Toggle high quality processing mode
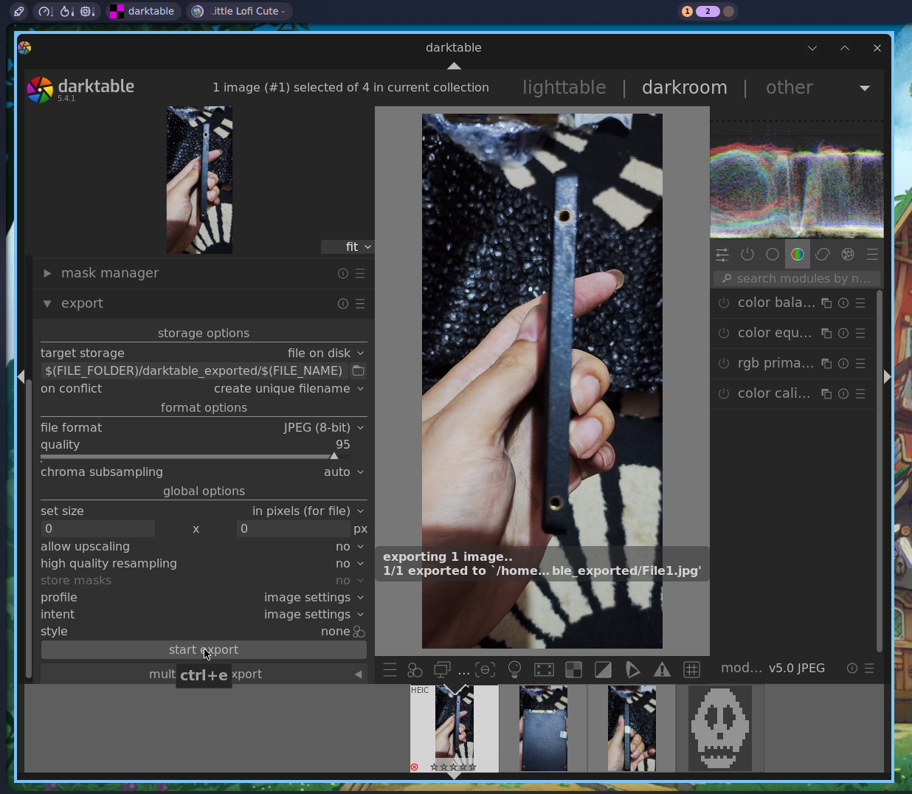912x794 pixels. click(x=544, y=670)
